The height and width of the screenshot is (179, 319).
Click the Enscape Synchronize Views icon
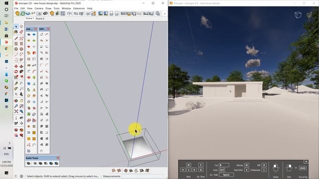[x=28, y=13]
